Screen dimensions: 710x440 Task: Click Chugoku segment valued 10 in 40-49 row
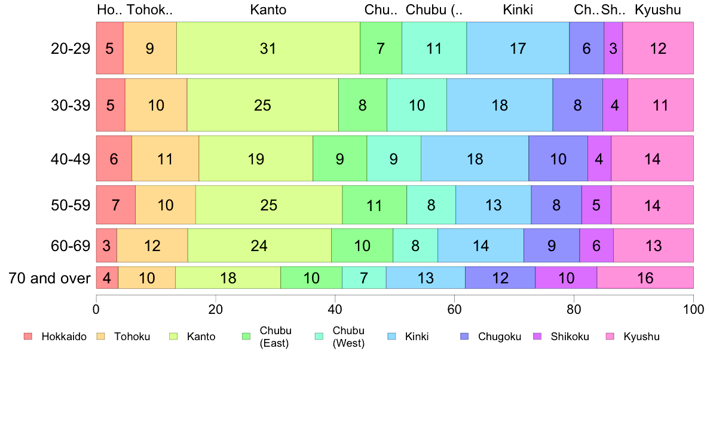[x=558, y=158]
